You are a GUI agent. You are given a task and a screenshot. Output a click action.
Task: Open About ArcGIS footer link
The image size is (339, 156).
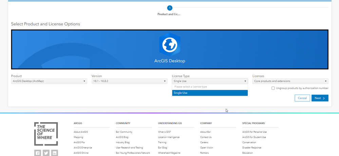pyautogui.click(x=81, y=132)
